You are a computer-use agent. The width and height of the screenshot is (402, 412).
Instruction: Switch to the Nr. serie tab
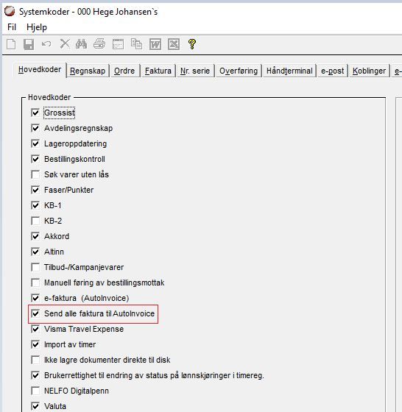tap(195, 71)
